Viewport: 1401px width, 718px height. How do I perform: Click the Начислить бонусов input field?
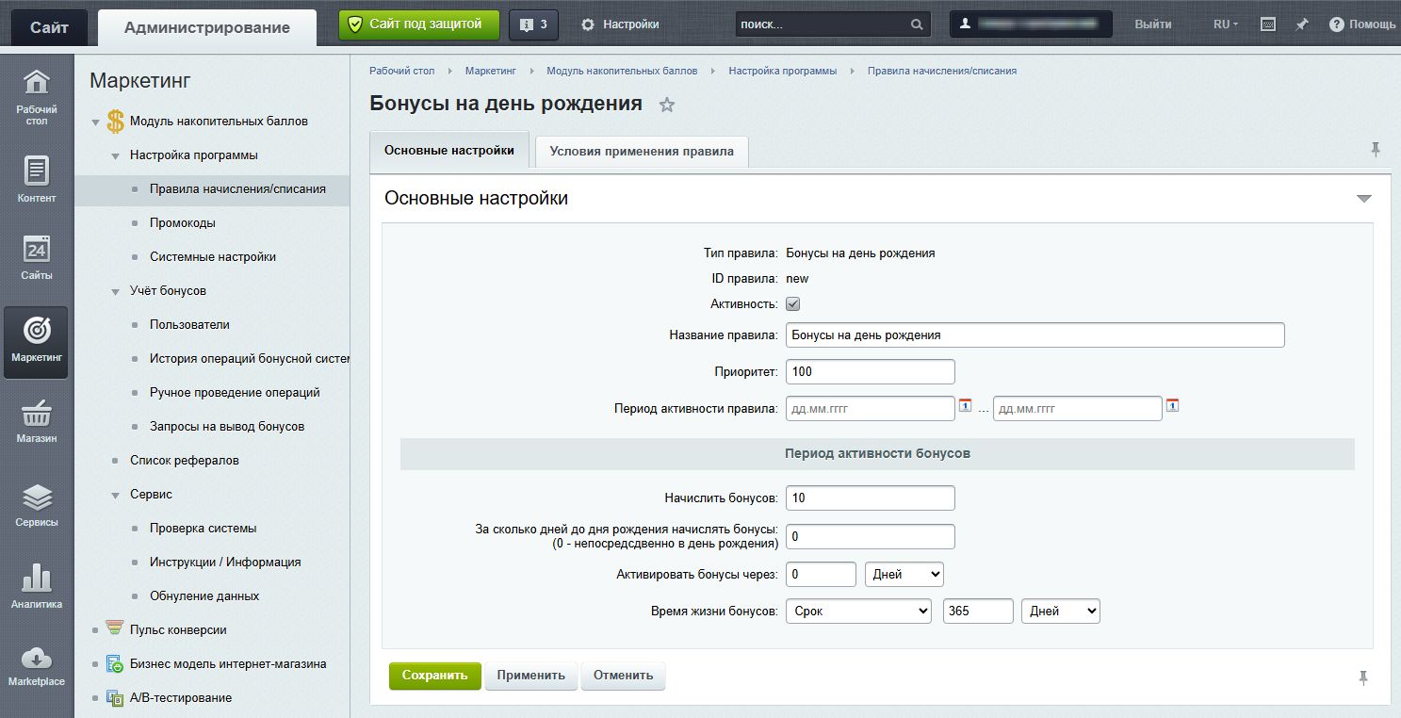click(871, 498)
